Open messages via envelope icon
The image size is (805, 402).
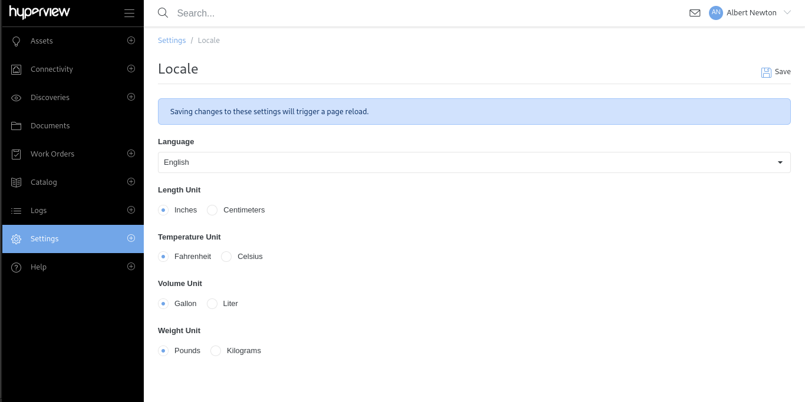click(695, 13)
